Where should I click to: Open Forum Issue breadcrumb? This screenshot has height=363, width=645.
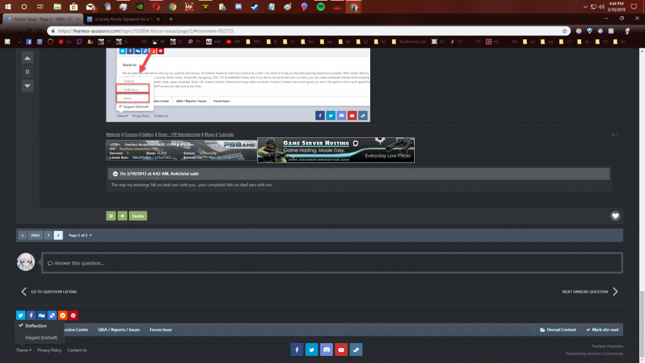click(161, 329)
